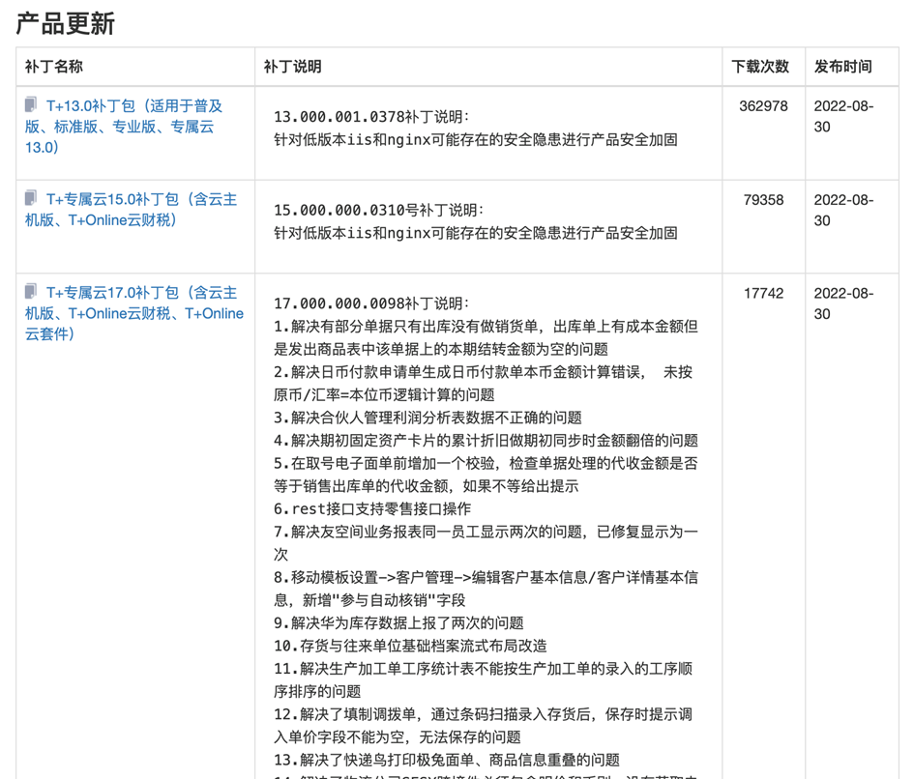Image resolution: width=914 pixels, height=779 pixels.
Task: Click the 发布时间 column header
Action: click(842, 67)
